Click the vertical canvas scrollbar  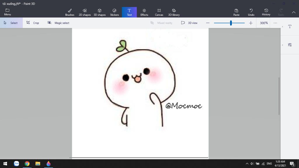(x=279, y=96)
